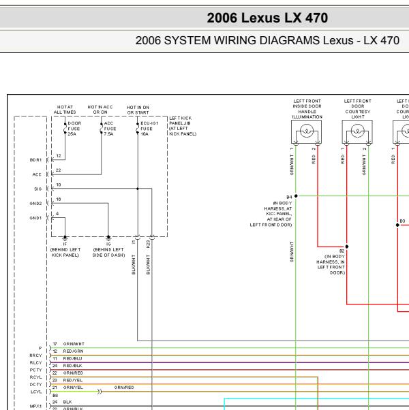Click the 'HOT IN ON OR START' label
409x410 pixels.
138,110
